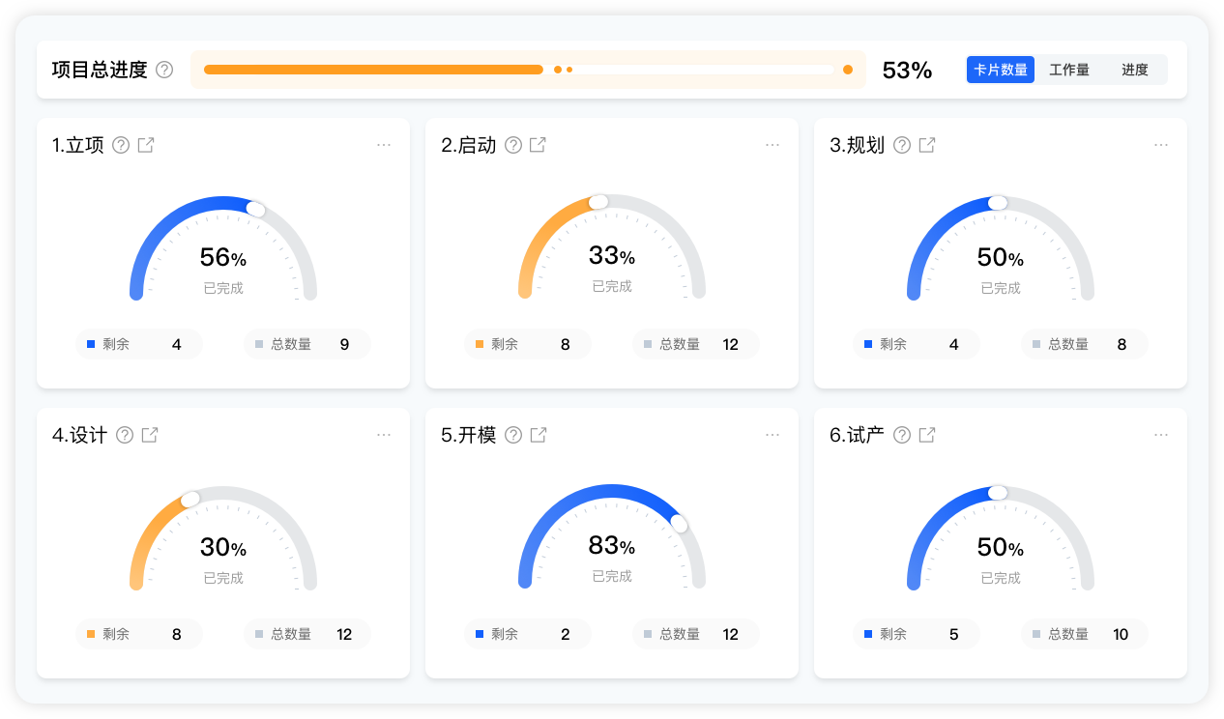This screenshot has height=719, width=1224.
Task: Switch to 进度 view option
Action: pyautogui.click(x=1135, y=70)
